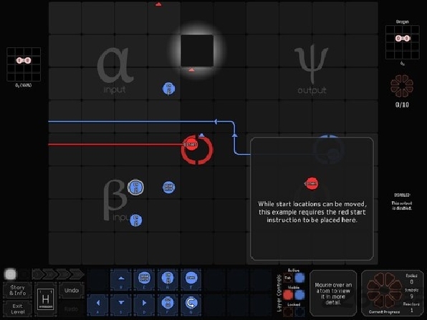Toggle red layer visibility
Screen dimensions: 427x320
(288, 295)
